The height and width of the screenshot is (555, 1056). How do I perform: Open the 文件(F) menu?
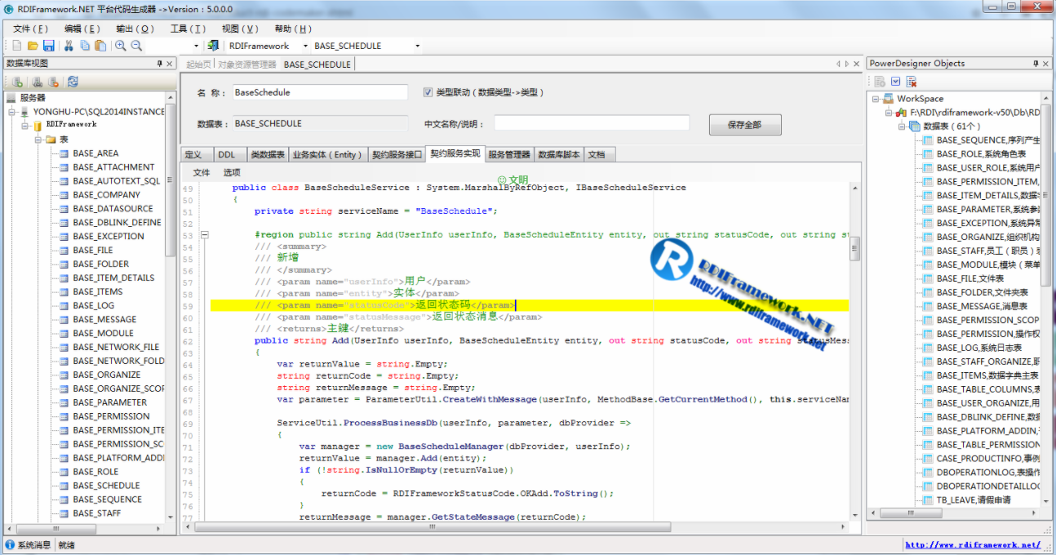click(x=30, y=29)
